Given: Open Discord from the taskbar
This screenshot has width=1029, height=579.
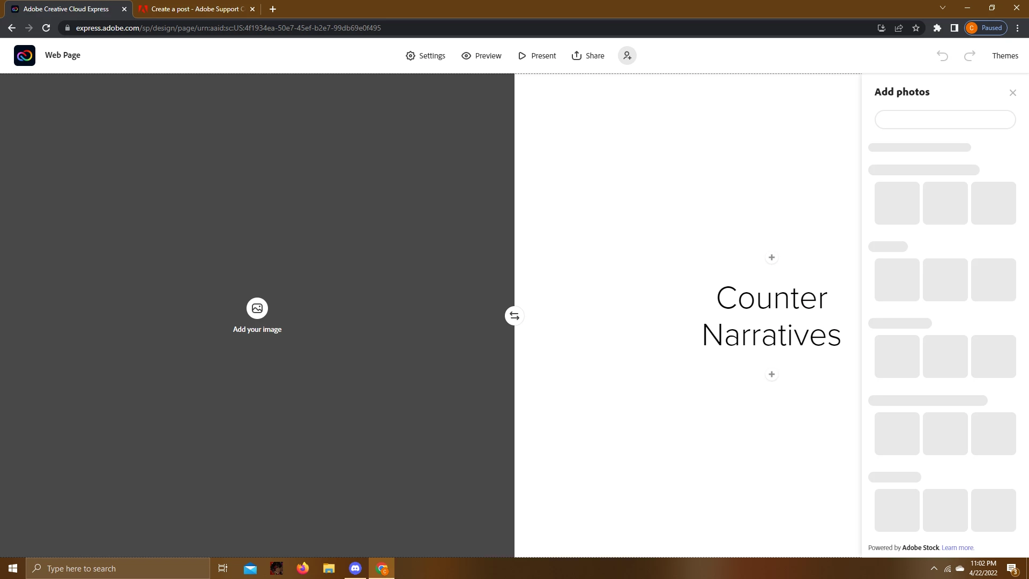Looking at the screenshot, I should (355, 568).
